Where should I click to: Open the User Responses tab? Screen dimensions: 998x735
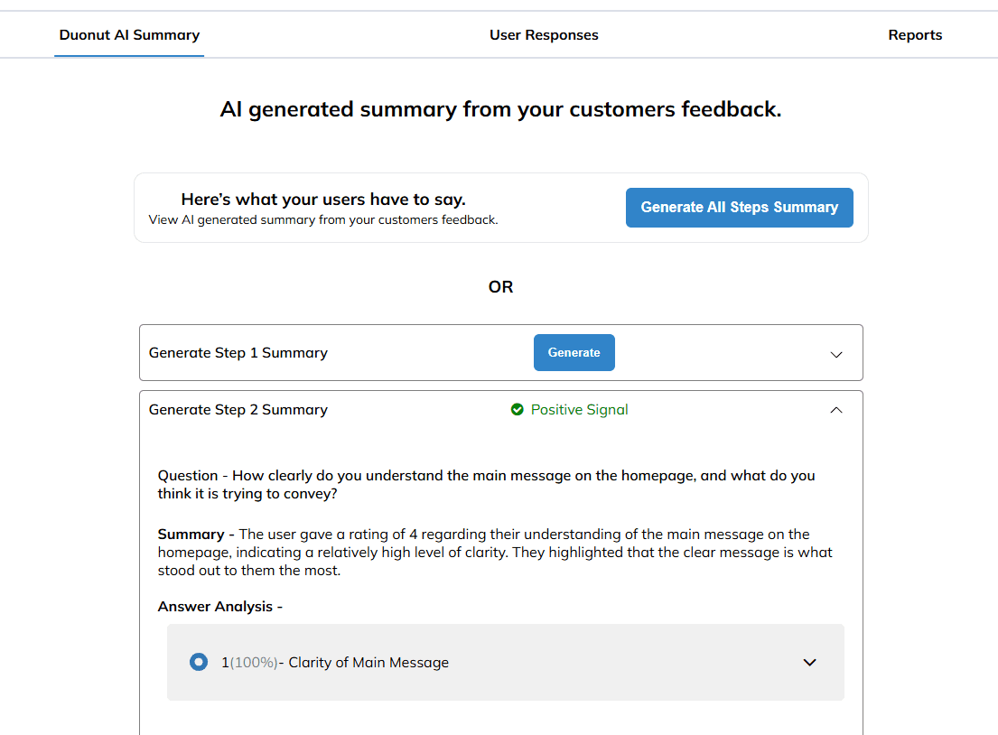[544, 35]
